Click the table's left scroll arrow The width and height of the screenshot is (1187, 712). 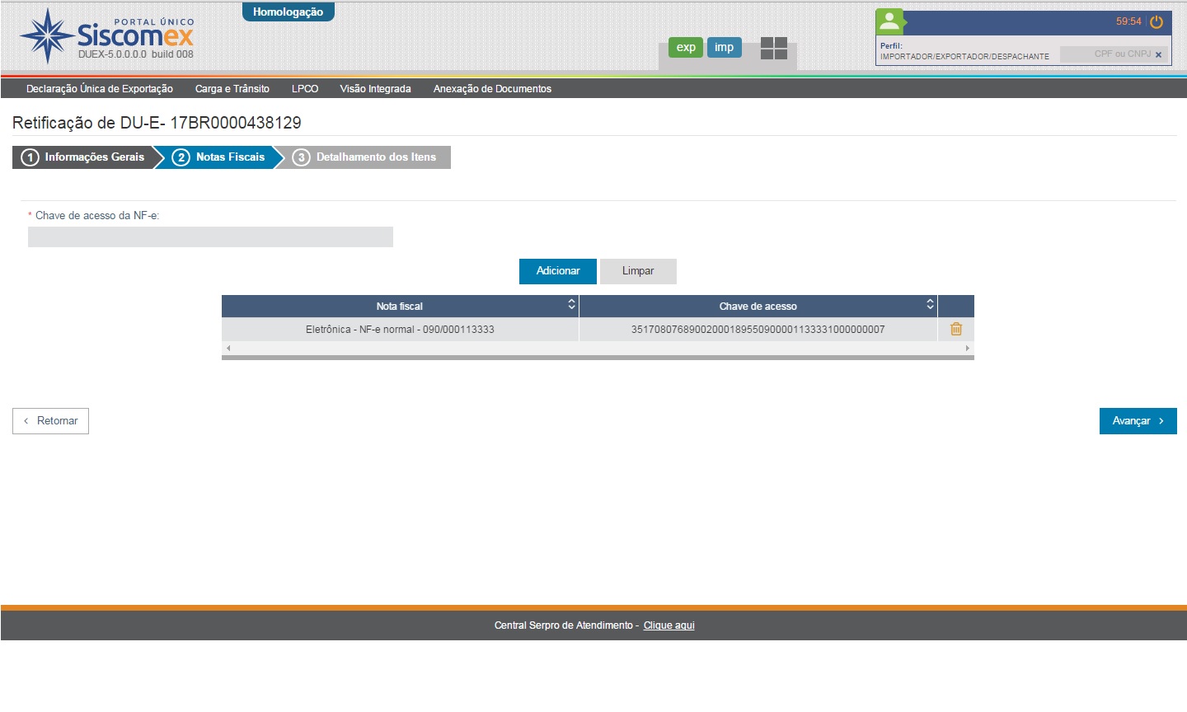click(228, 349)
